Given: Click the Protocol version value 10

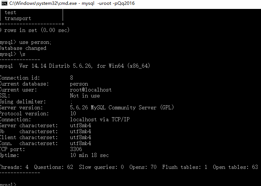Looking at the screenshot, I should 73,113.
